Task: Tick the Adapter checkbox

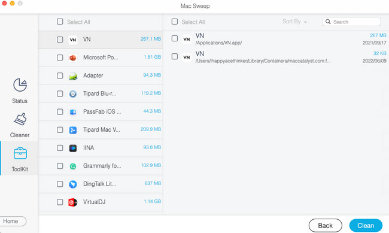Action: click(60, 75)
